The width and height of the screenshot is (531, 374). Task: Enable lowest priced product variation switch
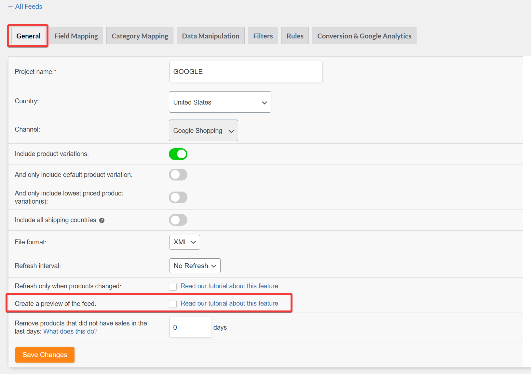[x=178, y=197]
